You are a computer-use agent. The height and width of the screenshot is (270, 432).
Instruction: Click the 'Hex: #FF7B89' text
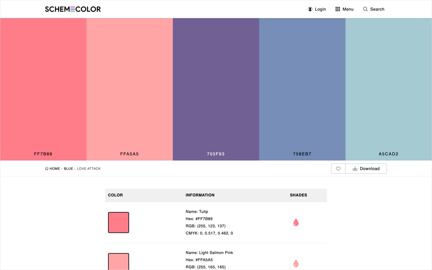[199, 219]
